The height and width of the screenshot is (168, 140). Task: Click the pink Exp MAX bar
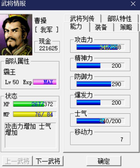(45, 82)
